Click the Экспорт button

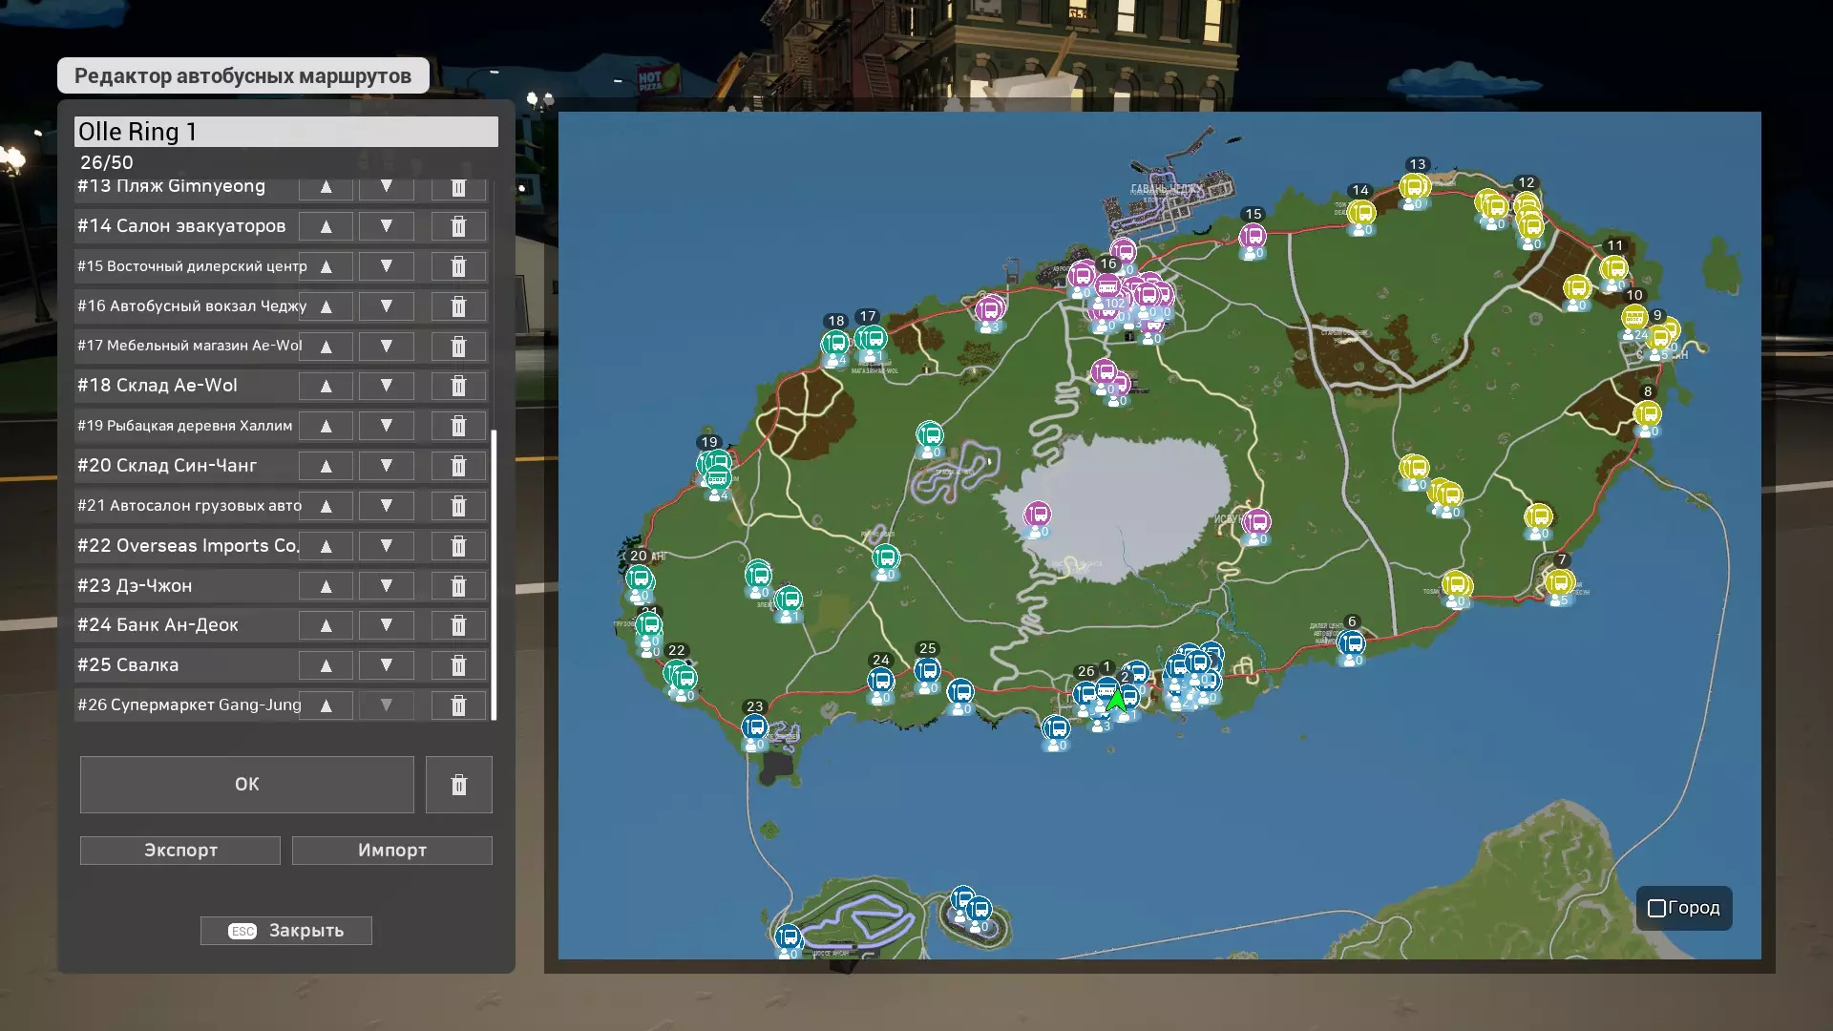click(x=180, y=851)
